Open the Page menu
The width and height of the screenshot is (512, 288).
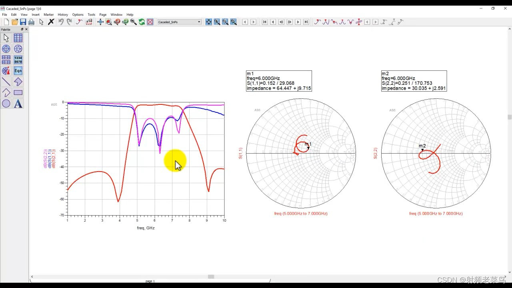click(x=103, y=15)
